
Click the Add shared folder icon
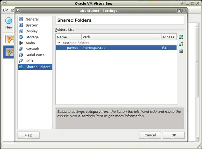(x=181, y=37)
